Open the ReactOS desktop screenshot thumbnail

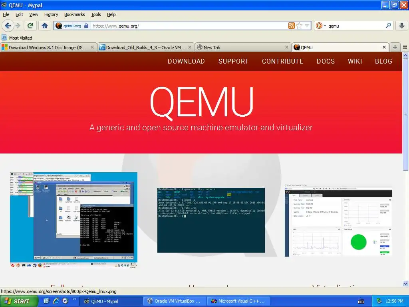(x=73, y=220)
